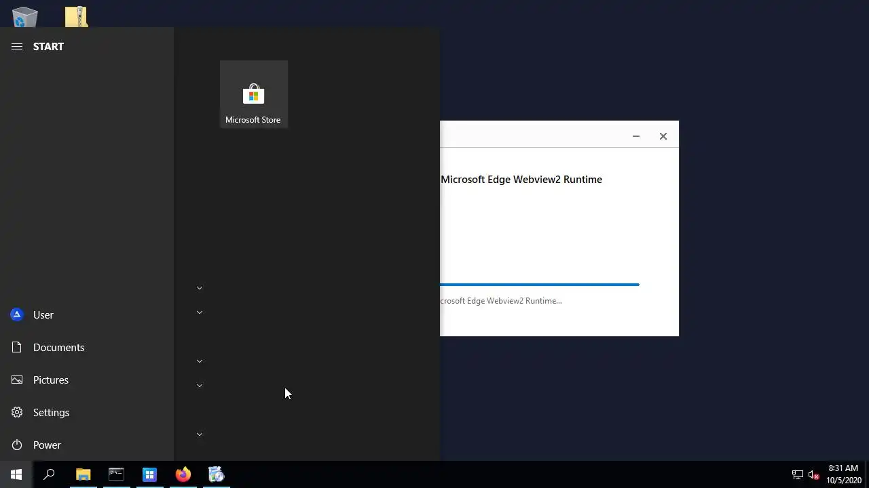Launch Firefox from the taskbar
This screenshot has height=488, width=869.
[x=183, y=474]
